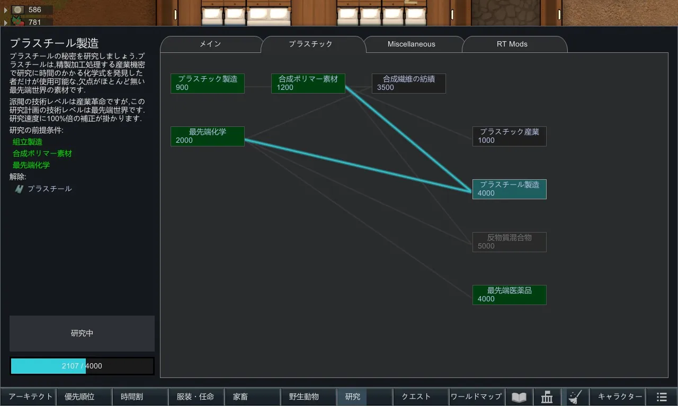Click the factions building-with-flag icon
Image resolution: width=678 pixels, height=406 pixels.
coord(547,397)
